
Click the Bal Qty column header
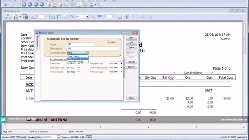tap(168, 78)
